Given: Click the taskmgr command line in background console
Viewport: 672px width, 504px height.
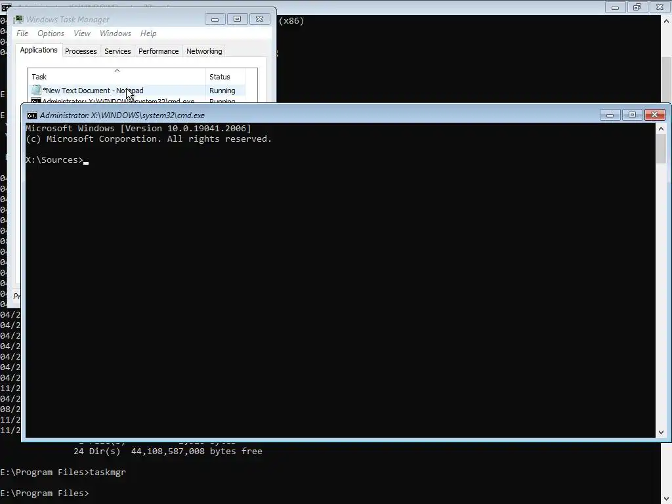Looking at the screenshot, I should tap(63, 472).
